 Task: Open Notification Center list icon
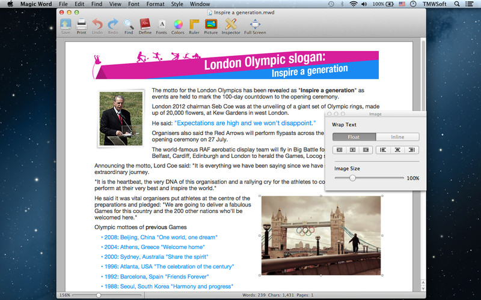(469, 4)
